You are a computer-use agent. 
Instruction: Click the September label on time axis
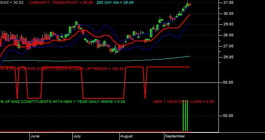click(x=175, y=136)
